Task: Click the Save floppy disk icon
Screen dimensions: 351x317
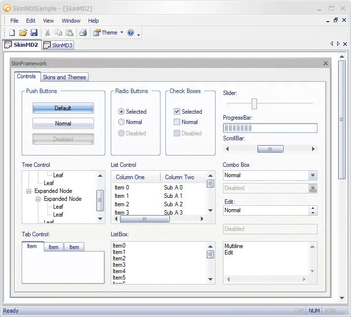Action: (34, 32)
